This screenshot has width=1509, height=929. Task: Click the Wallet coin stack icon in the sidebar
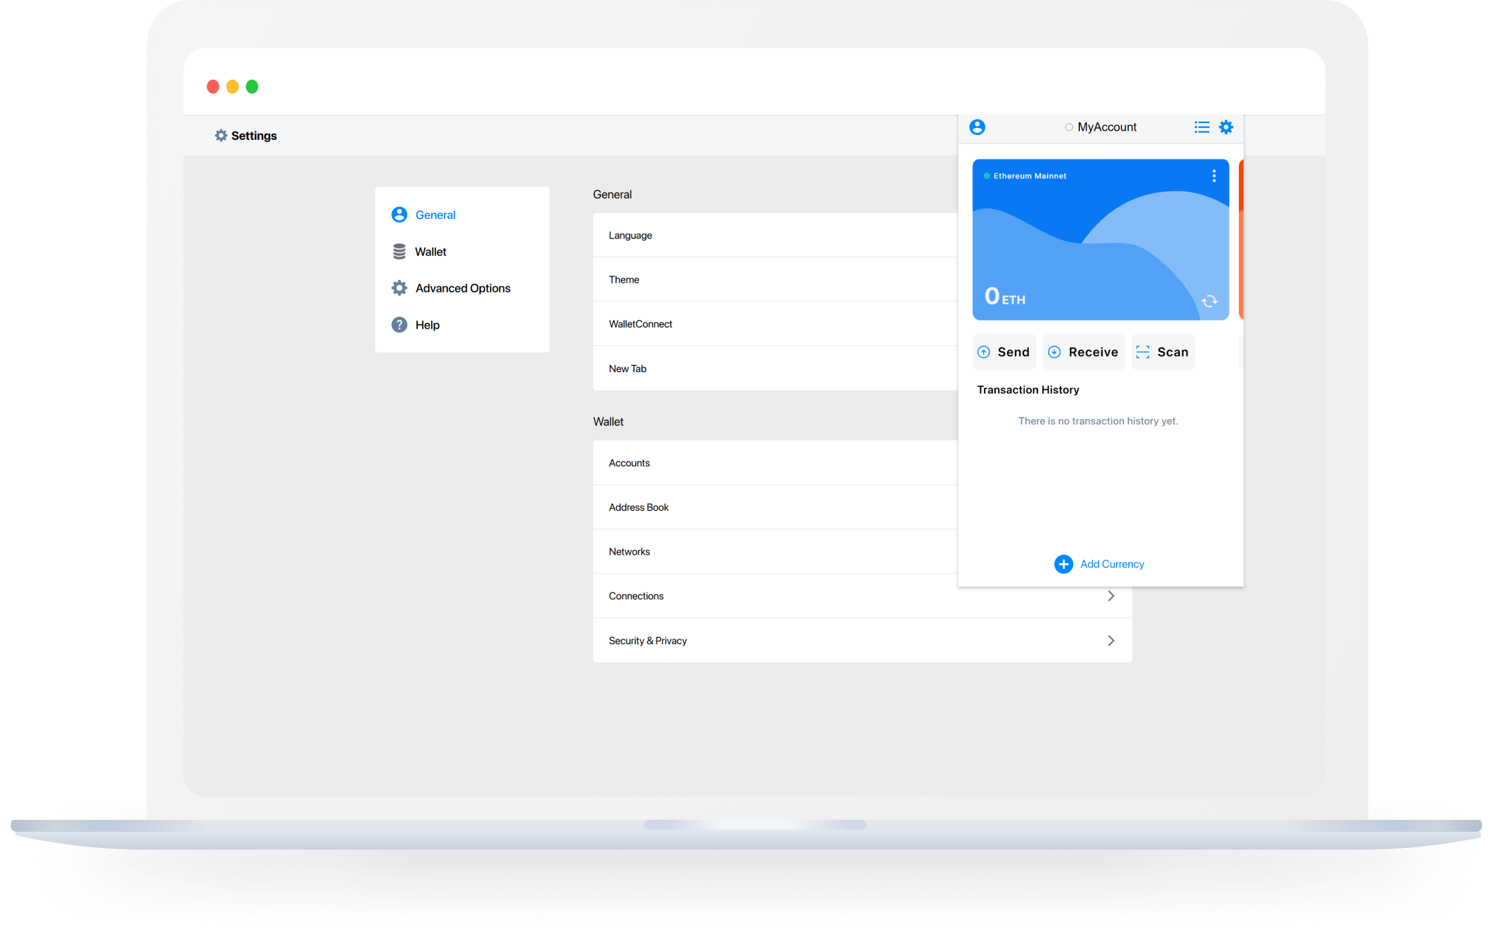(x=399, y=251)
